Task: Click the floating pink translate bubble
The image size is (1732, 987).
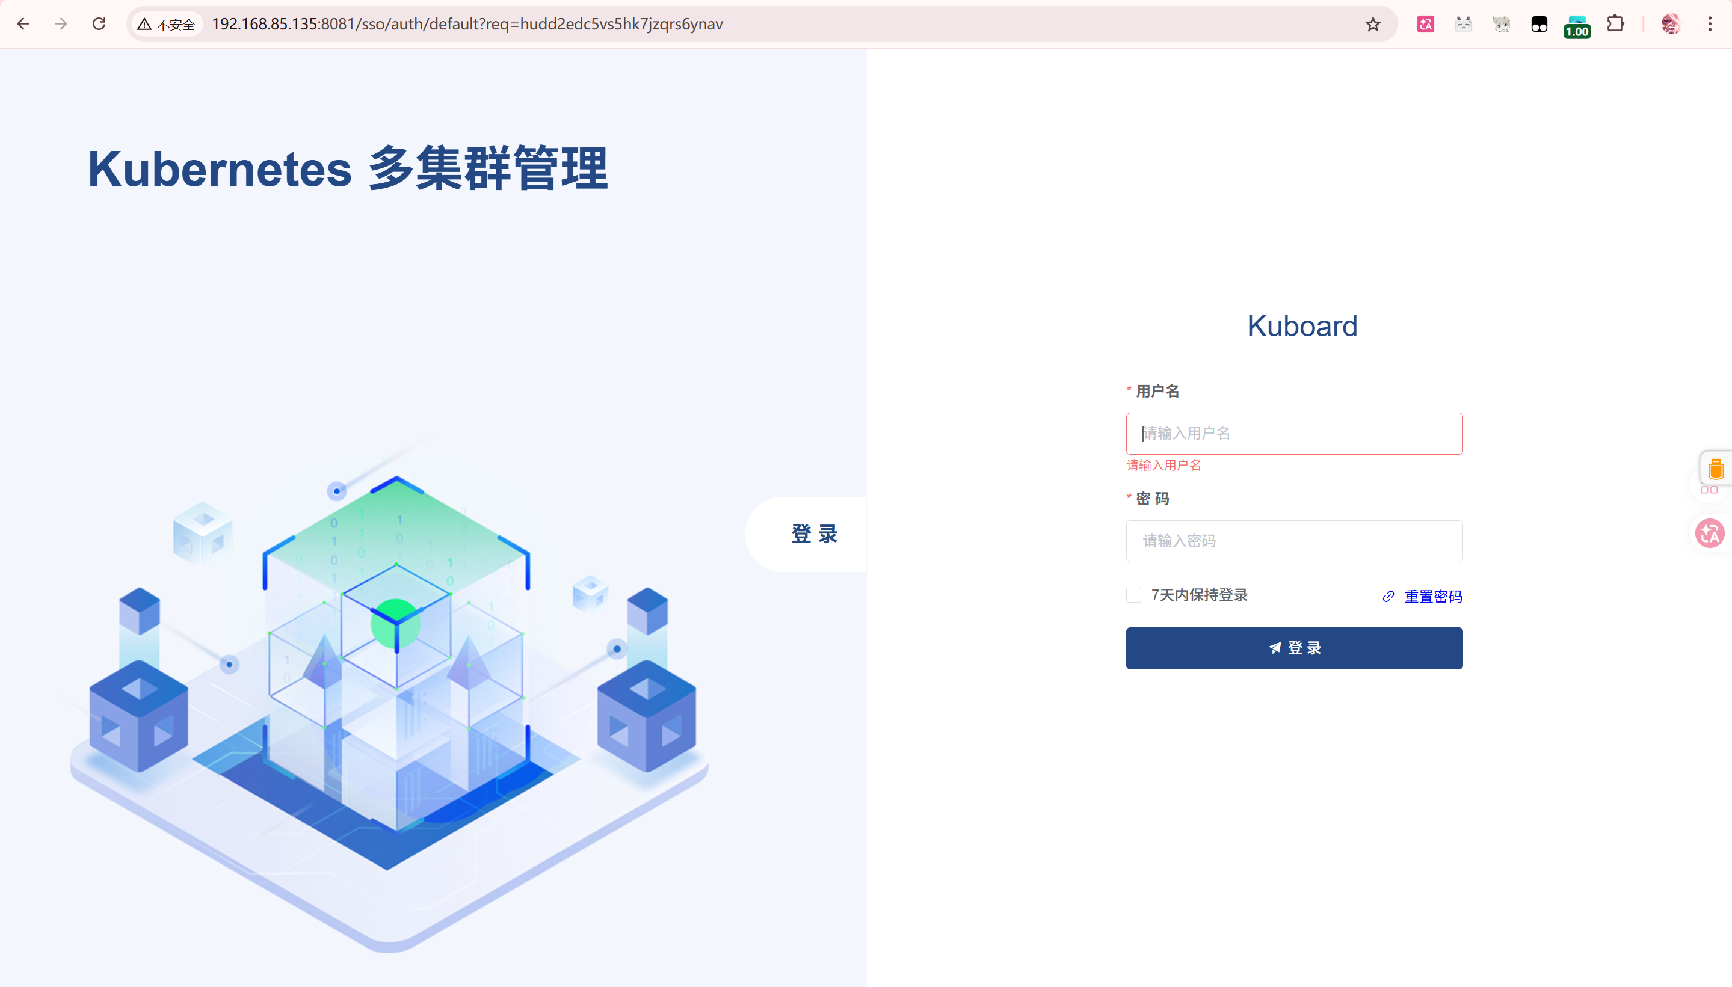Action: pos(1710,534)
